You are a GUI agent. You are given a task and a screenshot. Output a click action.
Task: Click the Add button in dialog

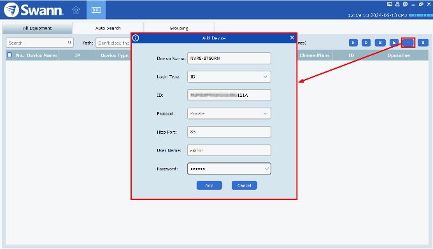209,185
